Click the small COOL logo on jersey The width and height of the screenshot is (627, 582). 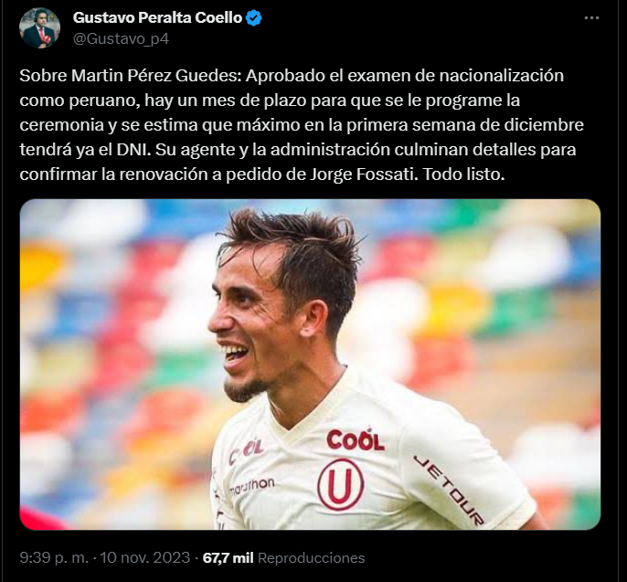point(246,451)
